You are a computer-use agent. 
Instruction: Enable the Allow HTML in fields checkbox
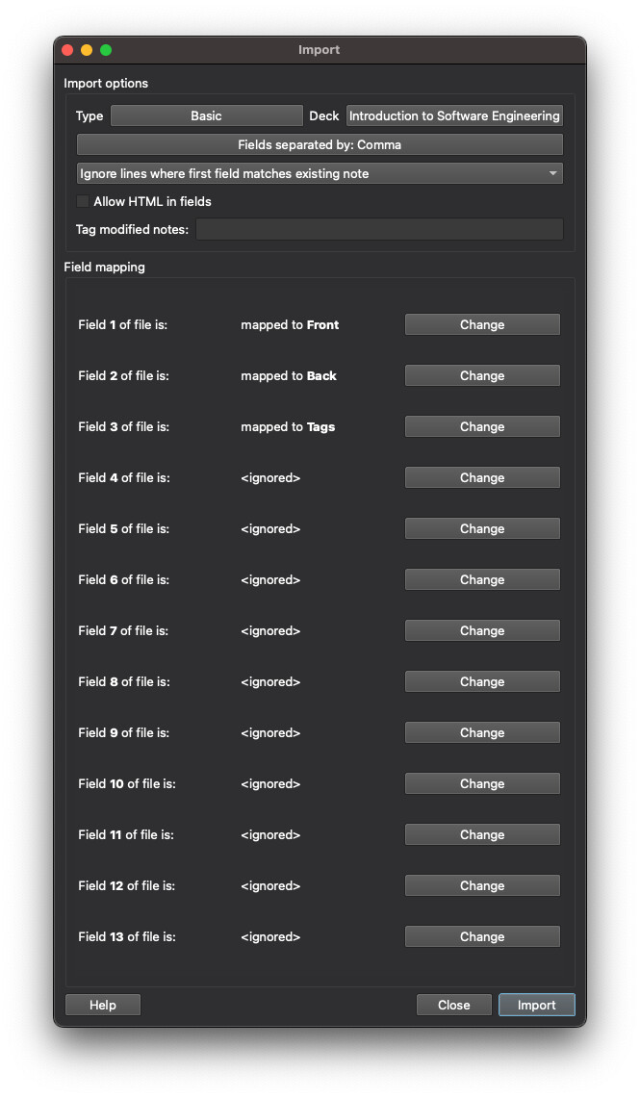[x=83, y=202]
